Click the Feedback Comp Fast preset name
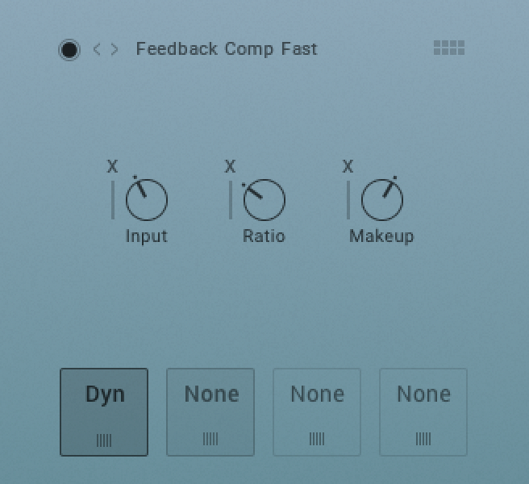Image resolution: width=529 pixels, height=484 pixels. 227,49
